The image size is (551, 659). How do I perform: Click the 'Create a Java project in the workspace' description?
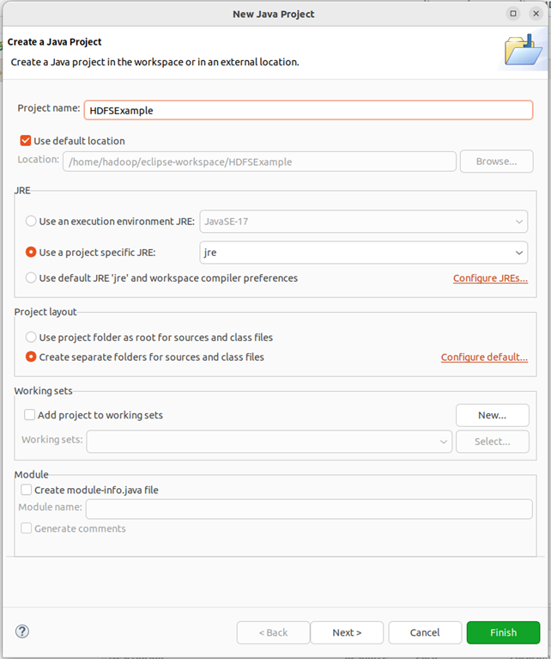[x=155, y=62]
